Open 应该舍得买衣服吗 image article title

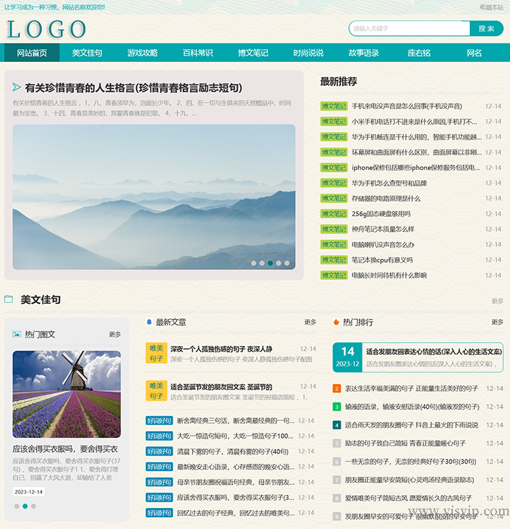point(65,449)
